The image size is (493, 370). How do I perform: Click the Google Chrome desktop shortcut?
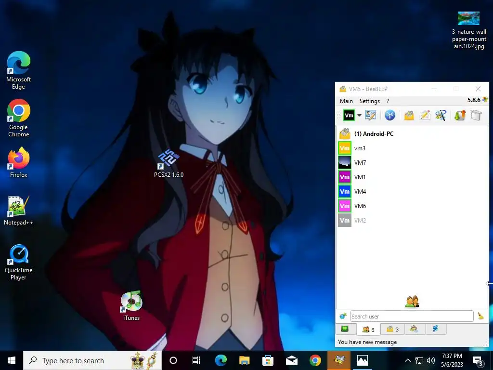pos(19,119)
